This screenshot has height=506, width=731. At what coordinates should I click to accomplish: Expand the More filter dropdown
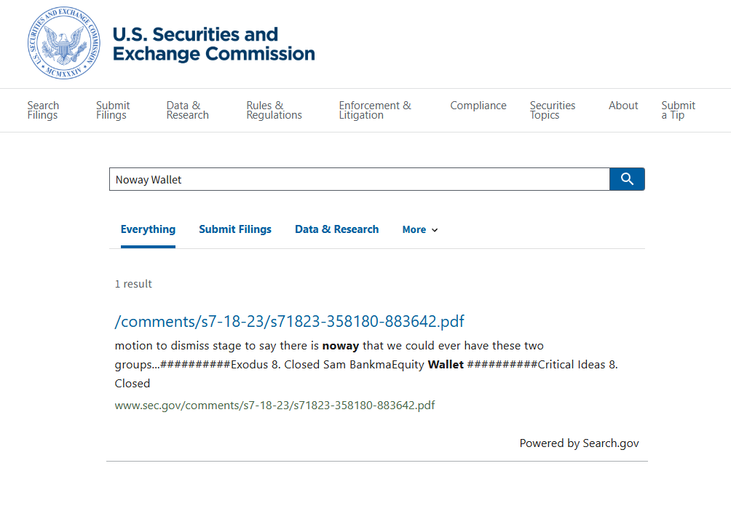[420, 230]
